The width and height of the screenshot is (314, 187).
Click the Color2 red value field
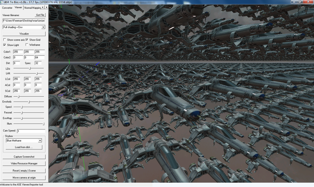pos(18,58)
